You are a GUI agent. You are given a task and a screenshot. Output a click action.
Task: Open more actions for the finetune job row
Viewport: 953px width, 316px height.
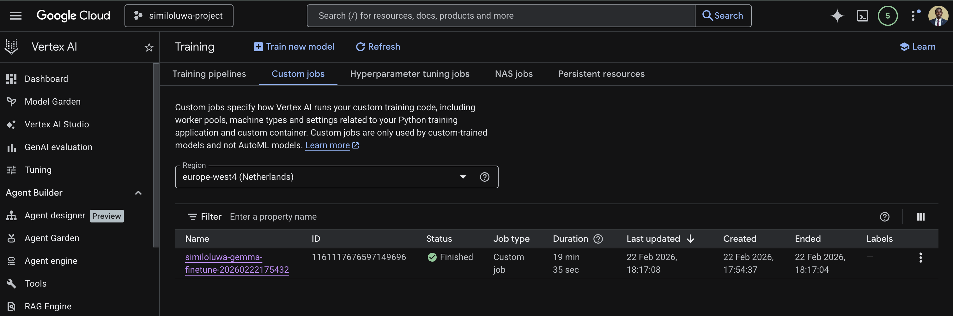tap(921, 257)
